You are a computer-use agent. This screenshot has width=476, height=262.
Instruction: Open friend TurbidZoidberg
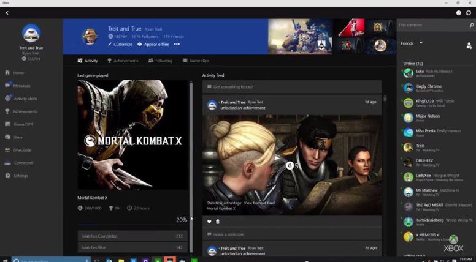(436, 222)
